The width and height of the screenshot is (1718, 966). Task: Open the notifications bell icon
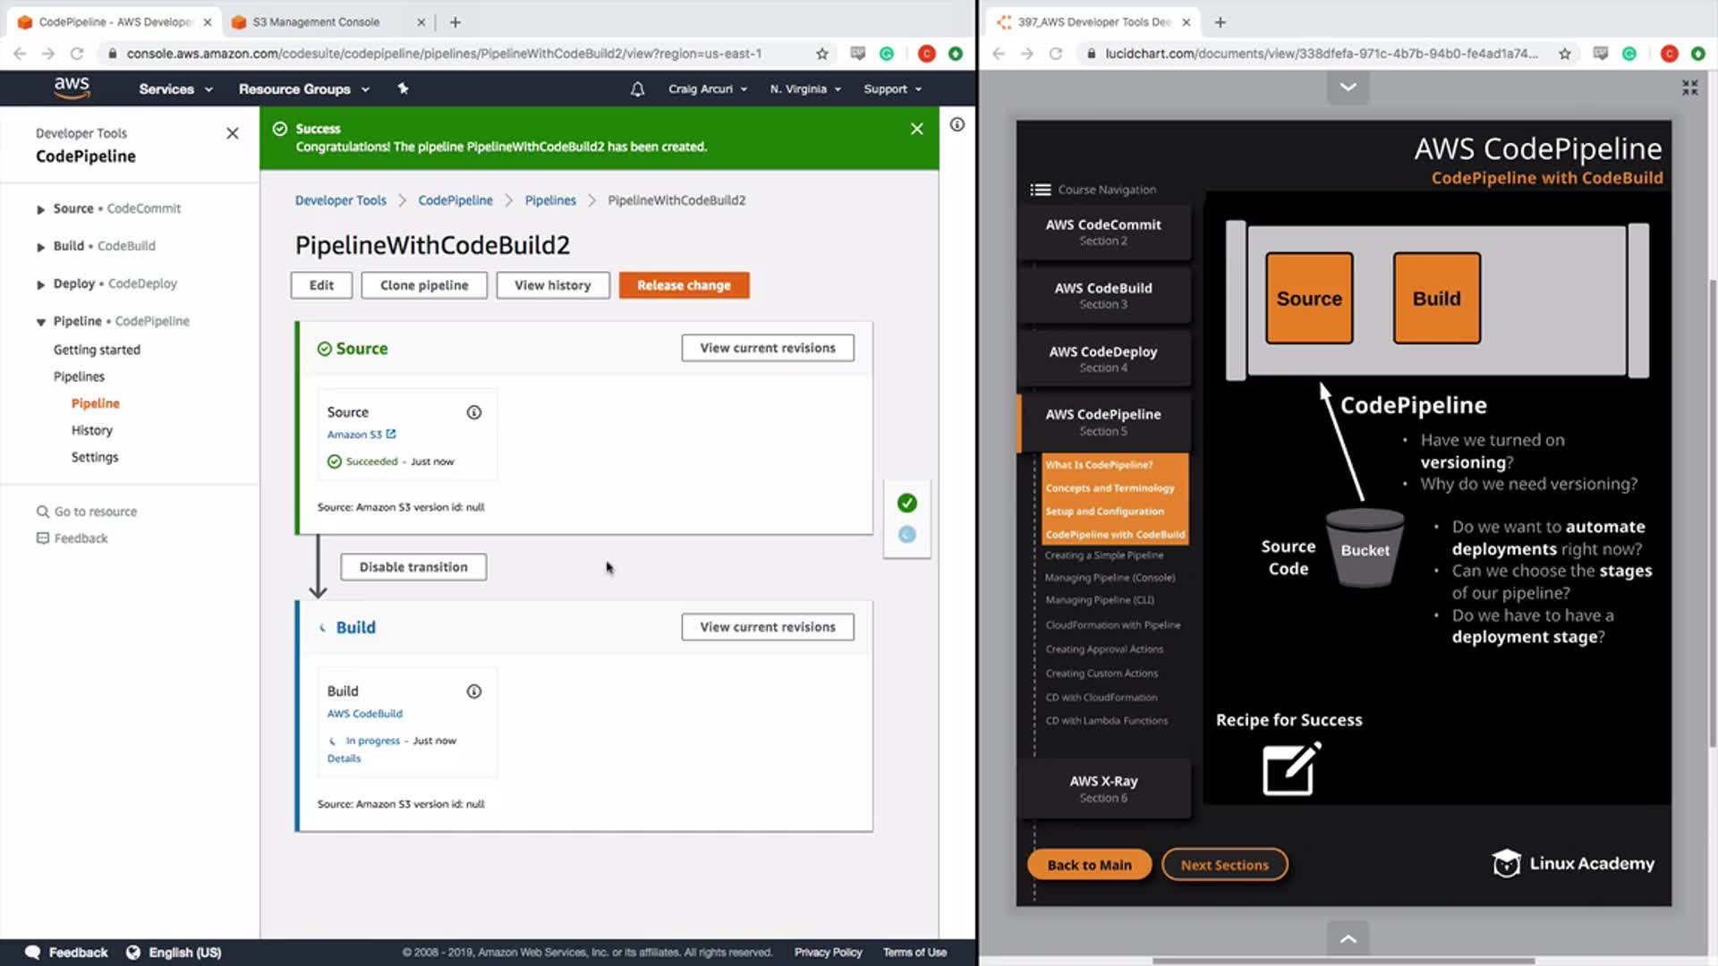pos(637,89)
